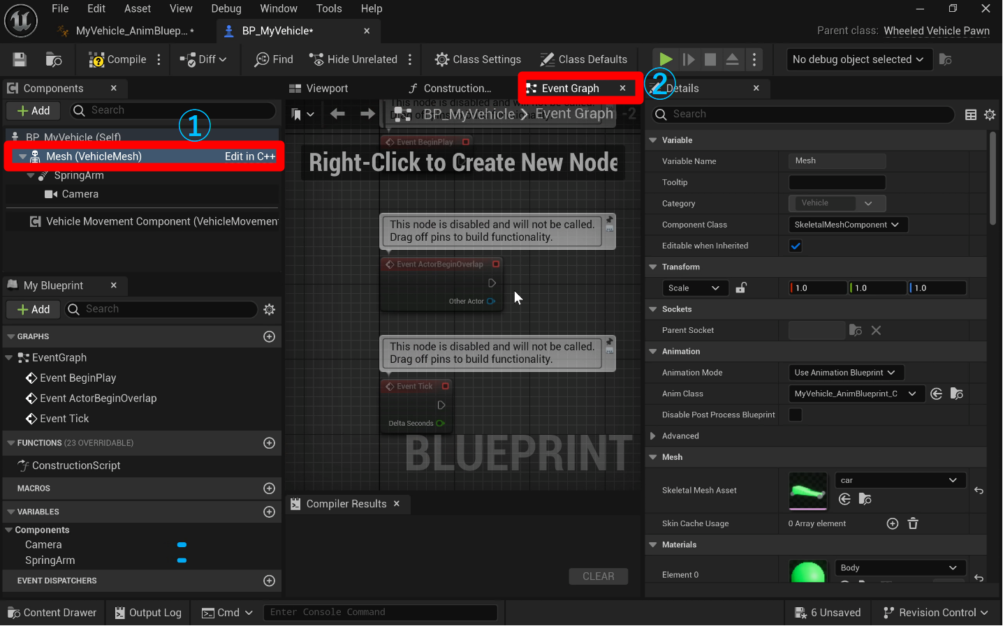
Task: Click the car skeletal mesh thumbnail
Action: coord(808,491)
